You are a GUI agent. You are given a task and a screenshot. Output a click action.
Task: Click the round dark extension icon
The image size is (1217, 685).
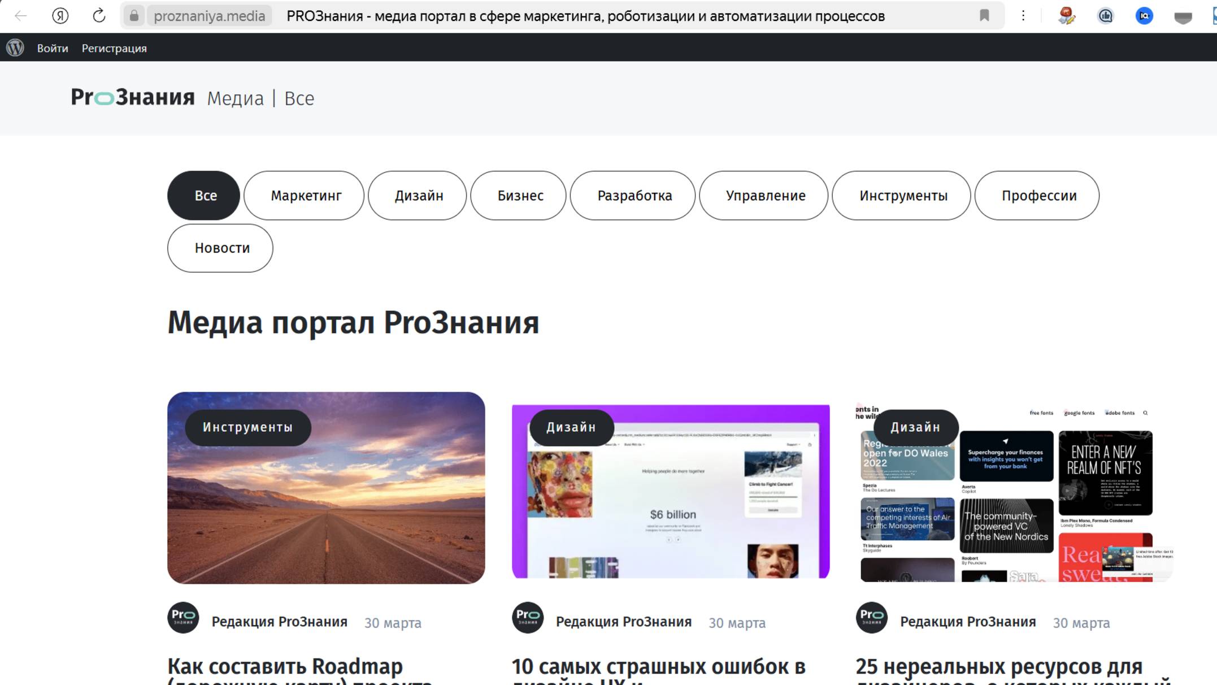coord(1106,16)
